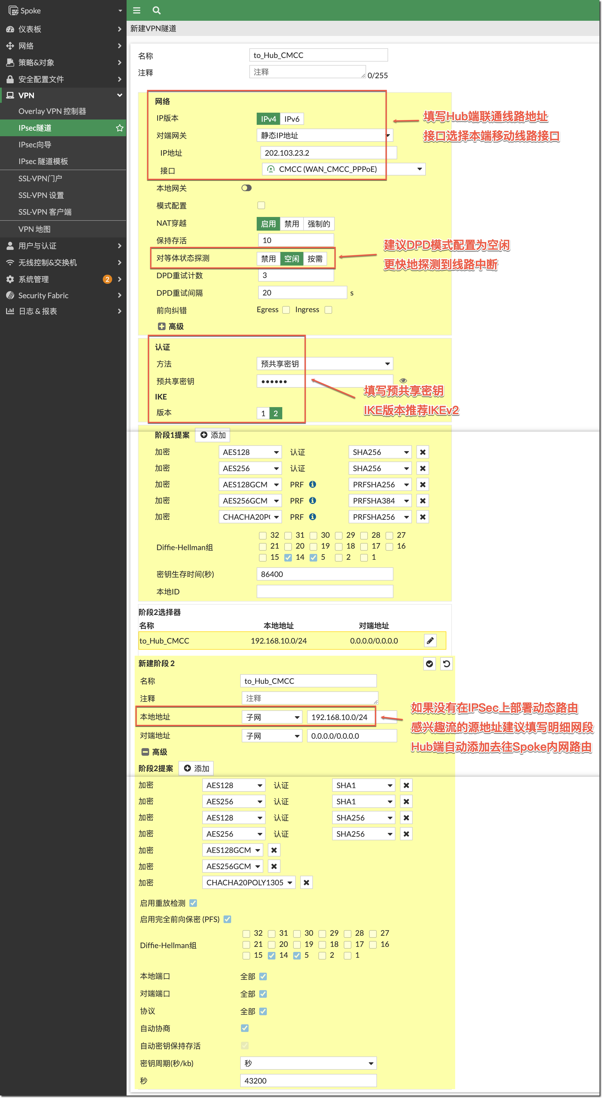602x1098 pixels.
Task: Click 添加 button next to 阶段1提案
Action: click(213, 435)
